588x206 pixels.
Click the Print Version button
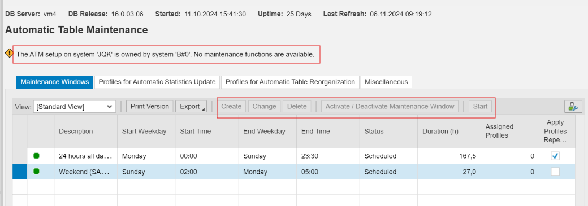[150, 107]
